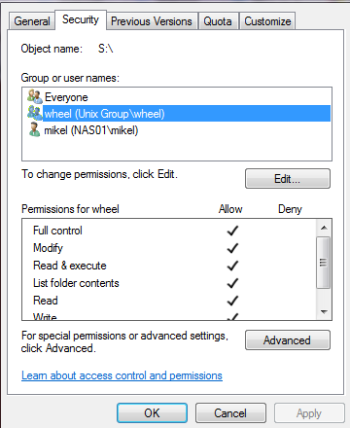
Task: Click the List folder contents Allow checkmark
Action: [x=232, y=283]
